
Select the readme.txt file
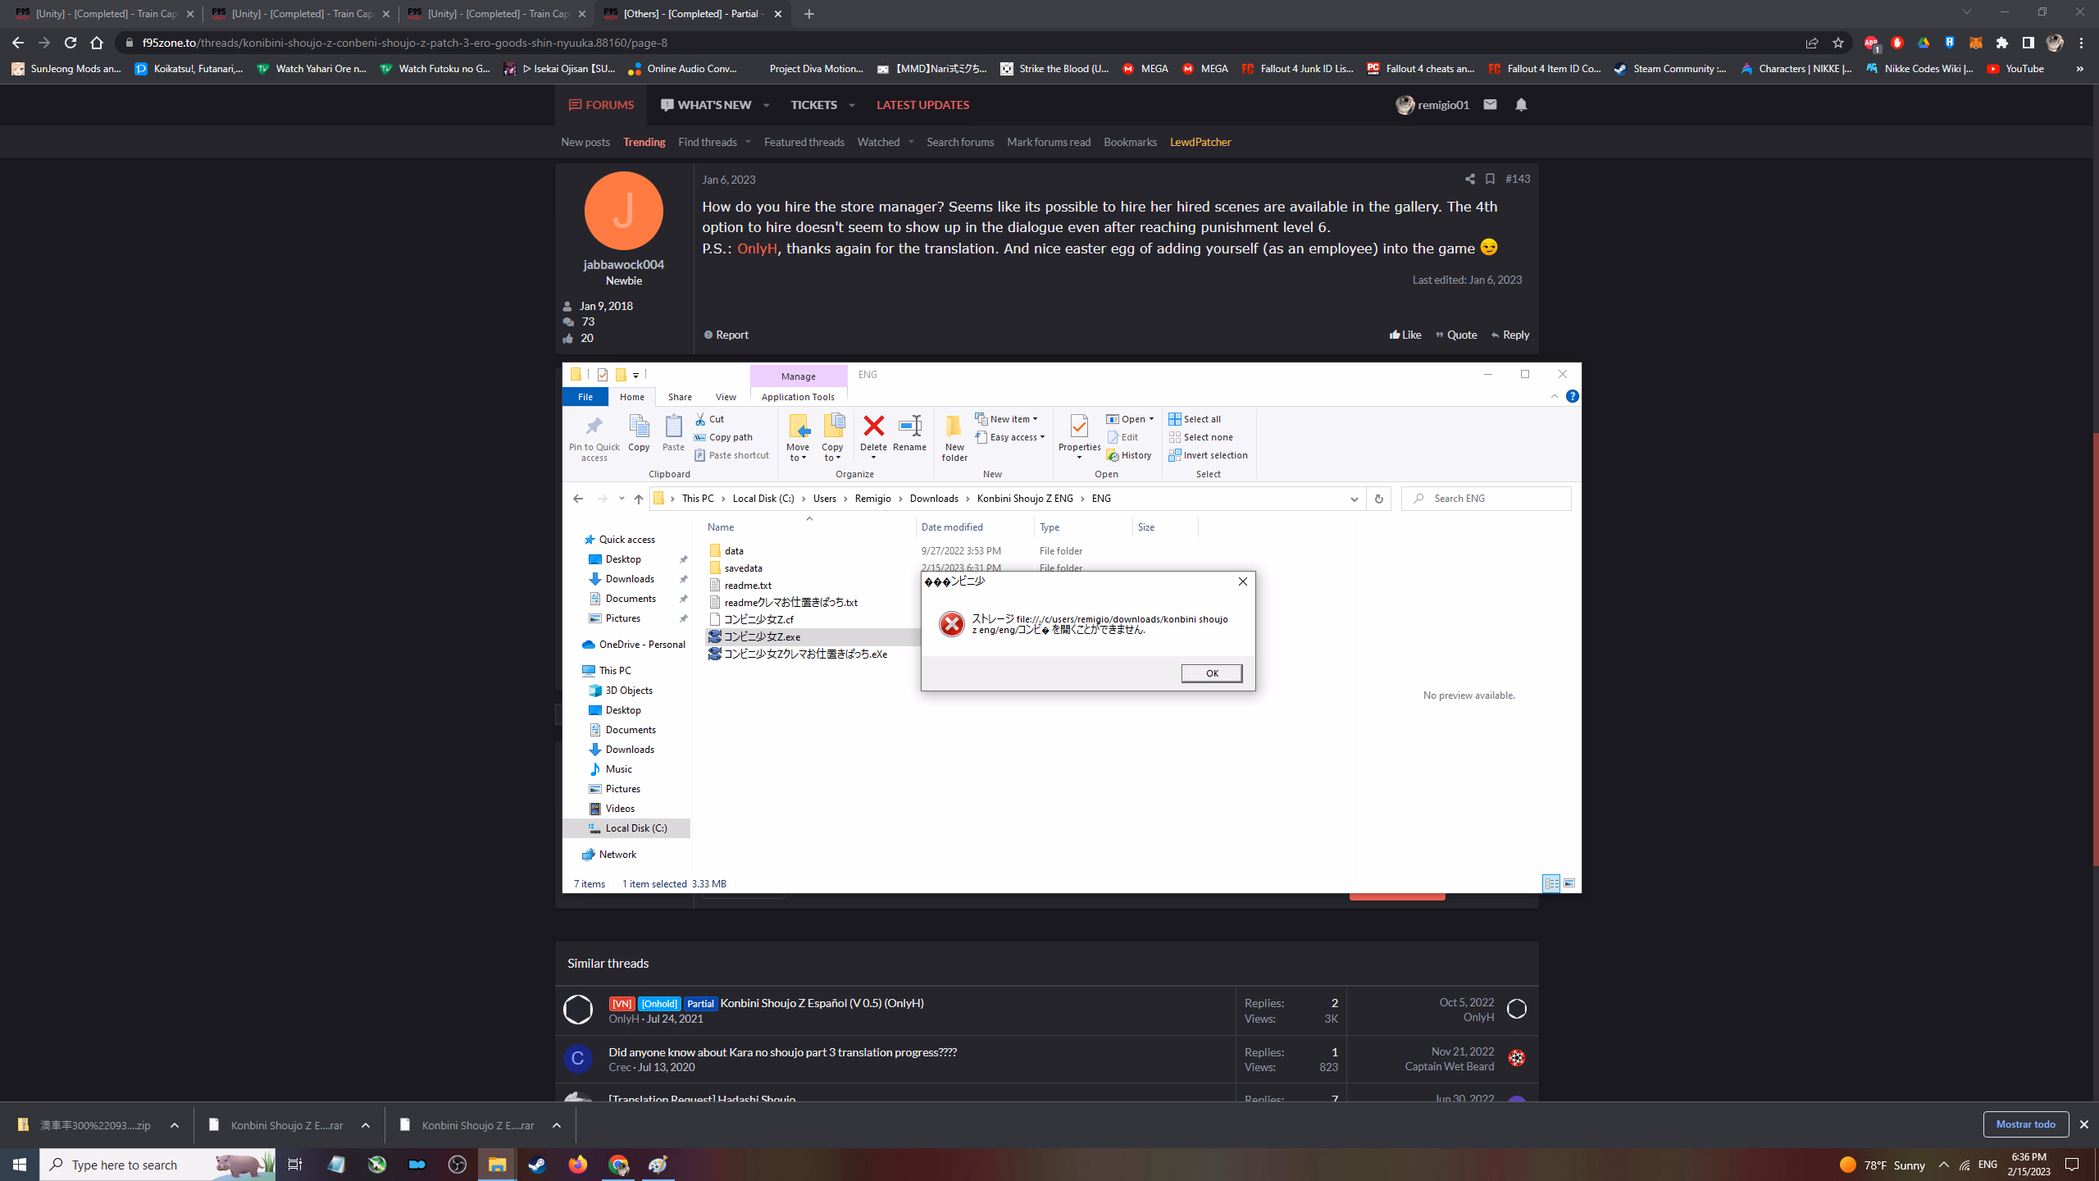(x=747, y=585)
